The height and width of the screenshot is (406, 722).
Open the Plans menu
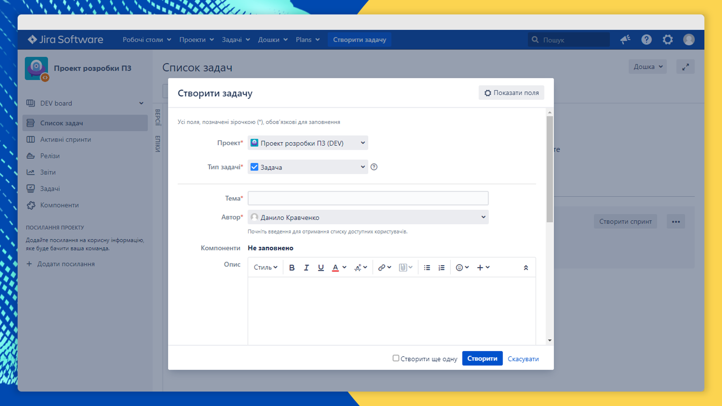308,40
